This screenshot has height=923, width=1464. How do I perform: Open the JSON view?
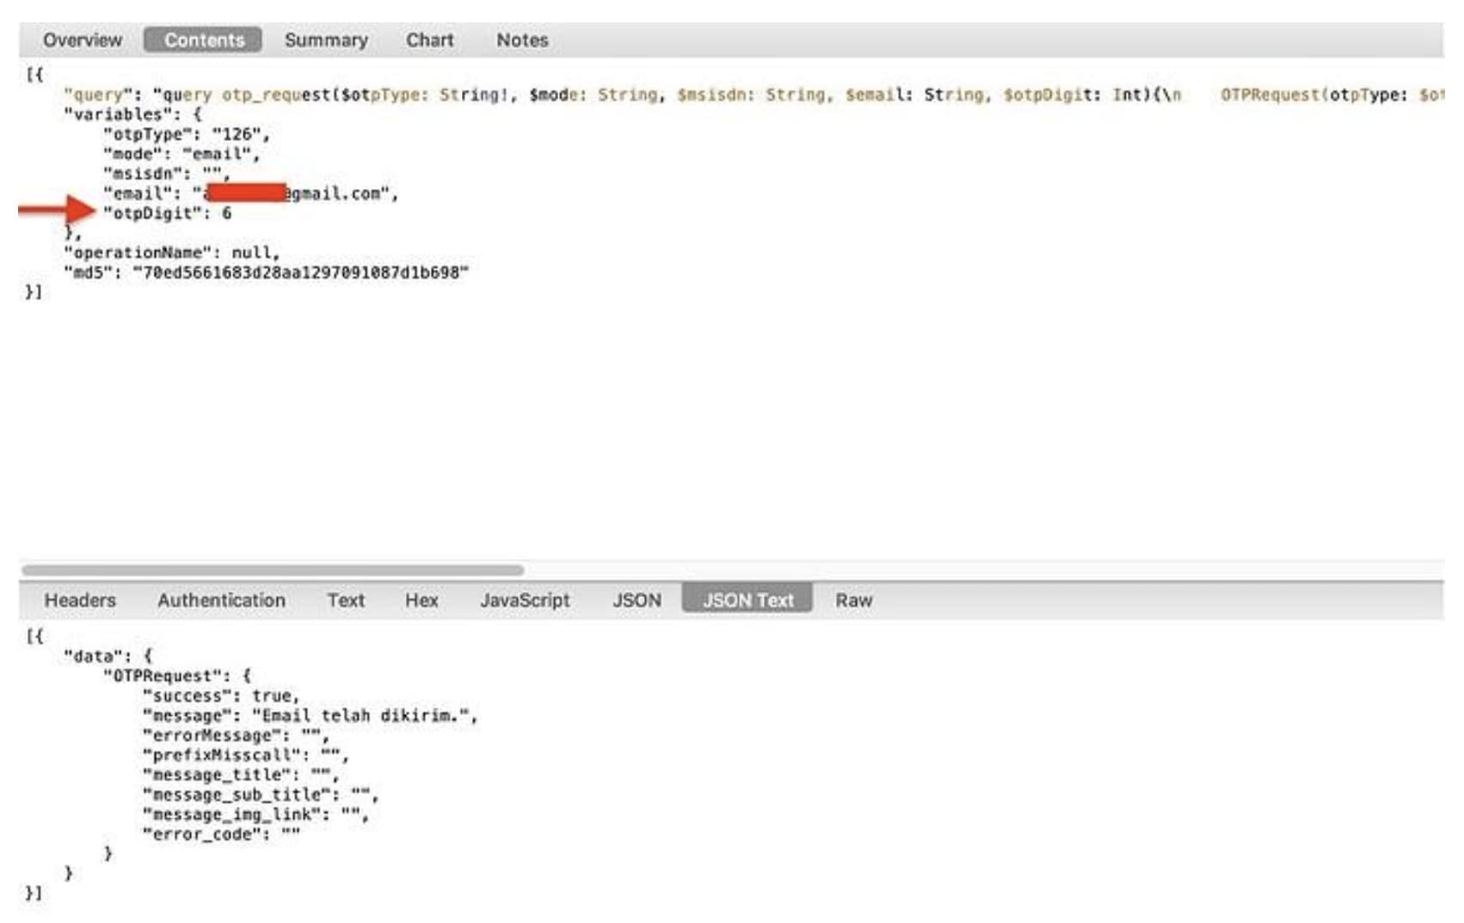(637, 600)
